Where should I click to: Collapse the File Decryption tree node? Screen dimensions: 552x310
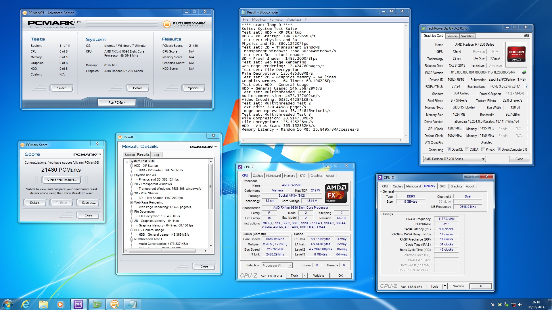131,212
